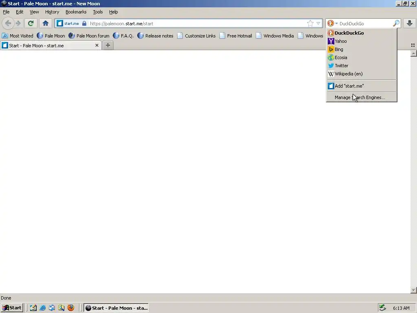
Task: Open the Release notes bookmark
Action: coord(155,36)
